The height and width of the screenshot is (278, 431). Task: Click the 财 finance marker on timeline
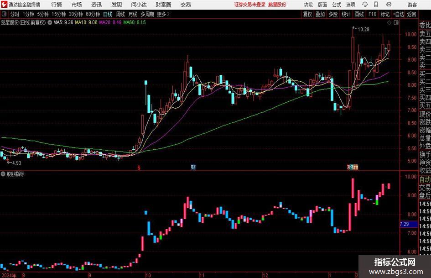(x=193, y=167)
